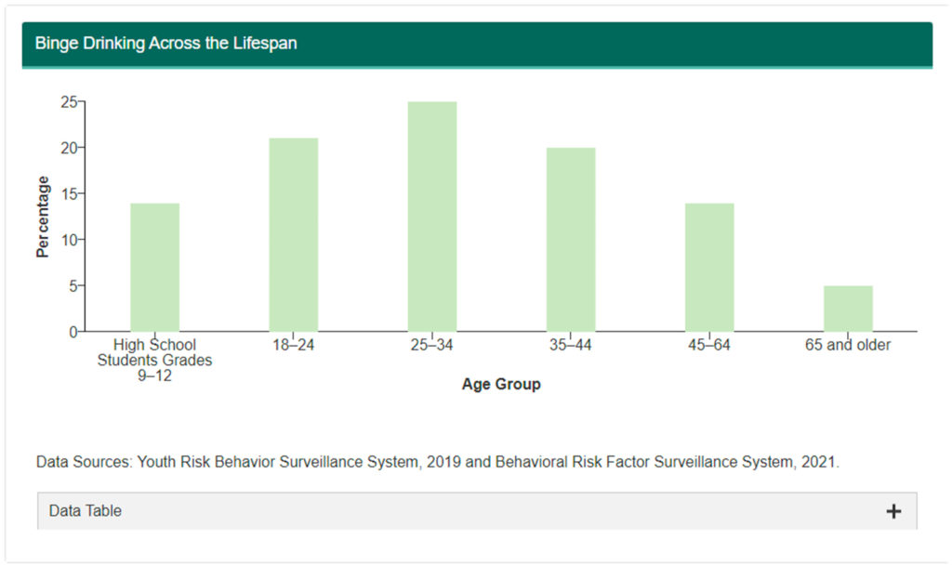The height and width of the screenshot is (566, 952).
Task: Click the 'High School Students Grades 9–12' label
Action: 155,360
